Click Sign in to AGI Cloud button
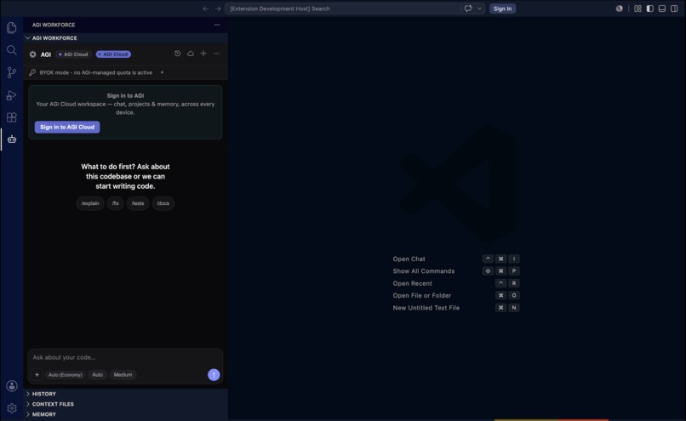 [x=67, y=128]
